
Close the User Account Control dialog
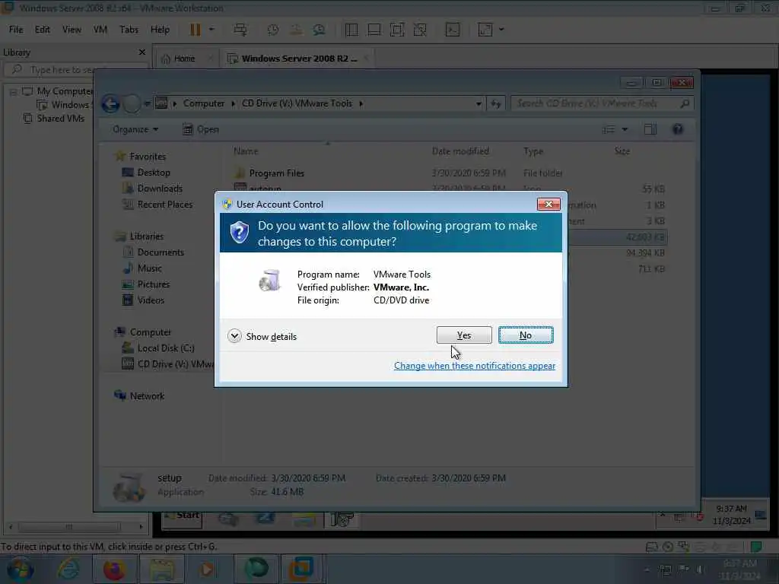tap(548, 204)
